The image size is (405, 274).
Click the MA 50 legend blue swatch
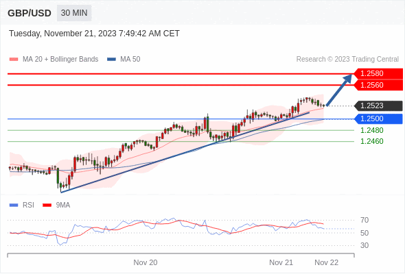pyautogui.click(x=111, y=60)
